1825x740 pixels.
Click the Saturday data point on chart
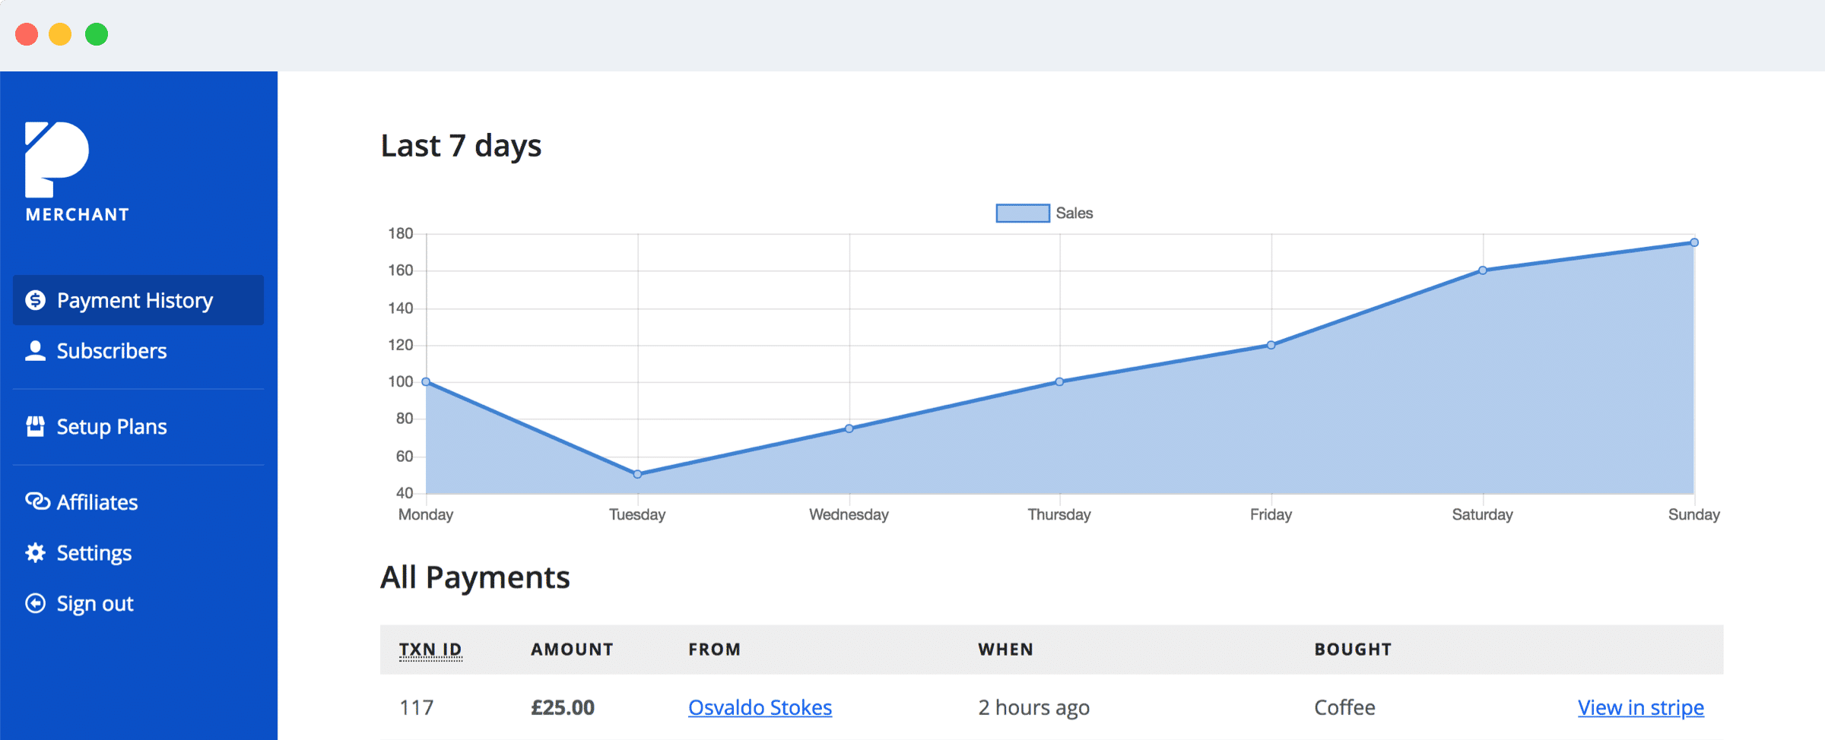(x=1483, y=270)
